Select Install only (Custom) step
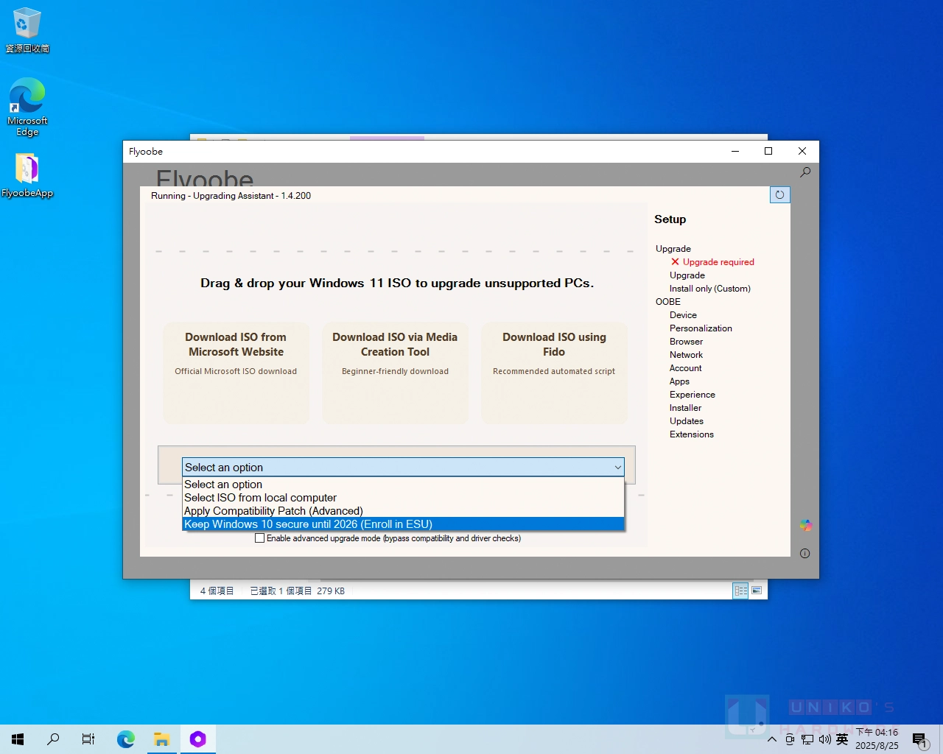The width and height of the screenshot is (943, 754). tap(710, 289)
